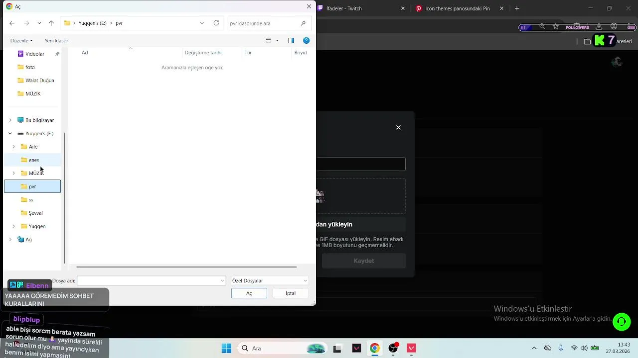Expand the Aile folder
The height and width of the screenshot is (358, 638).
14,147
